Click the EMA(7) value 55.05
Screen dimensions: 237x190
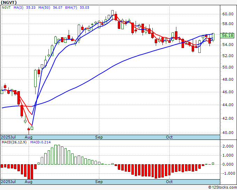click(x=84, y=8)
